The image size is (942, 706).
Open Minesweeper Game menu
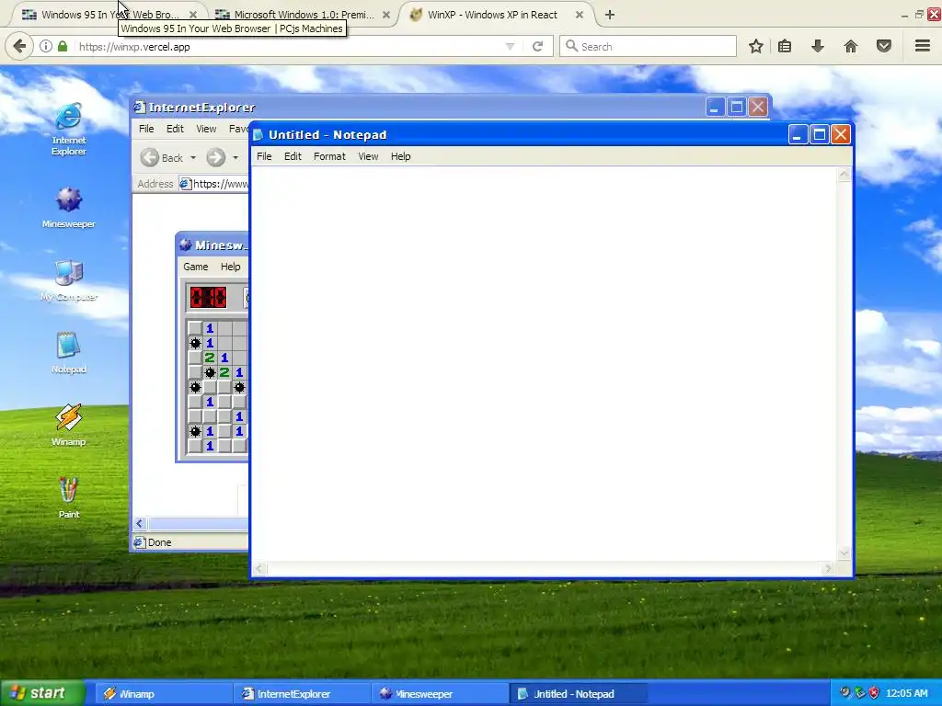pyautogui.click(x=196, y=268)
